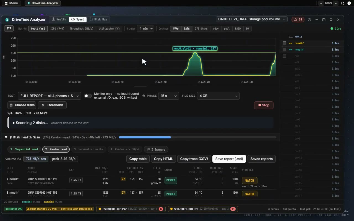Switch to the Health tab
The width and height of the screenshot is (354, 221).
pyautogui.click(x=59, y=20)
